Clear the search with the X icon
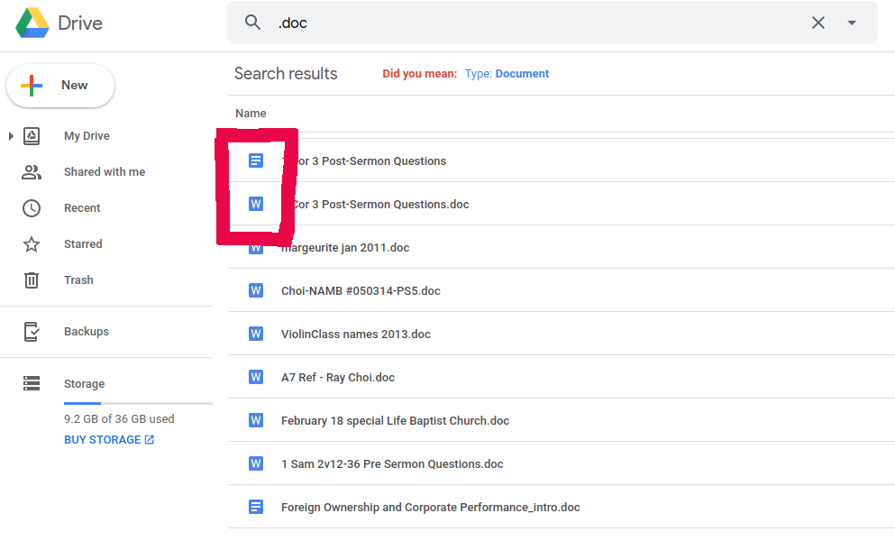 coord(817,23)
